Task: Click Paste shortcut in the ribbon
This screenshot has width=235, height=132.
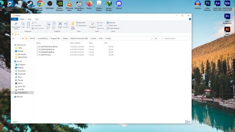Action: [x=37, y=28]
